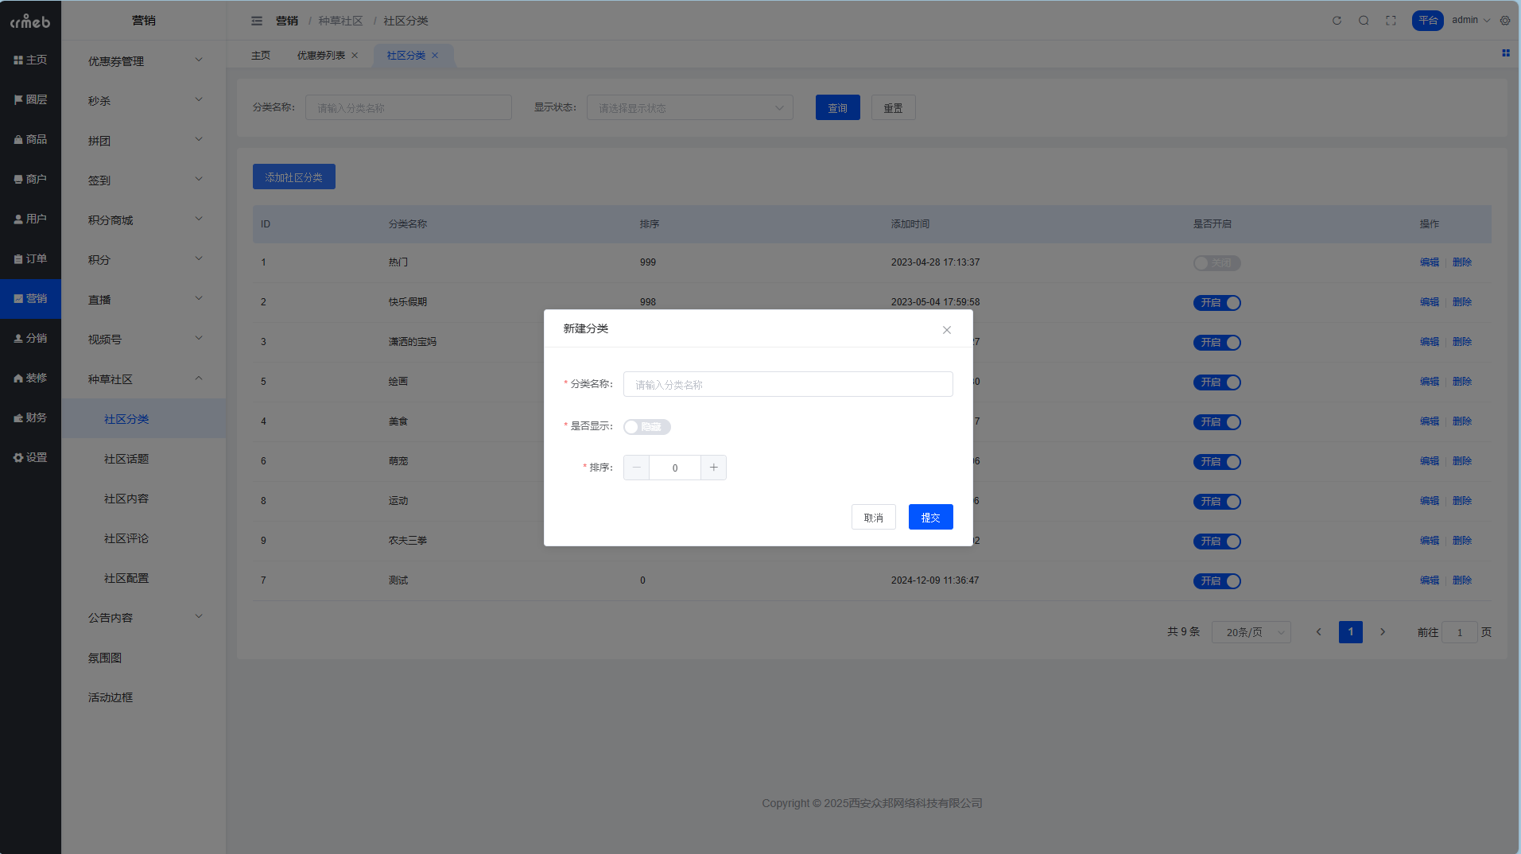Click the 提交 button in dialog
This screenshot has height=854, width=1521.
(930, 518)
